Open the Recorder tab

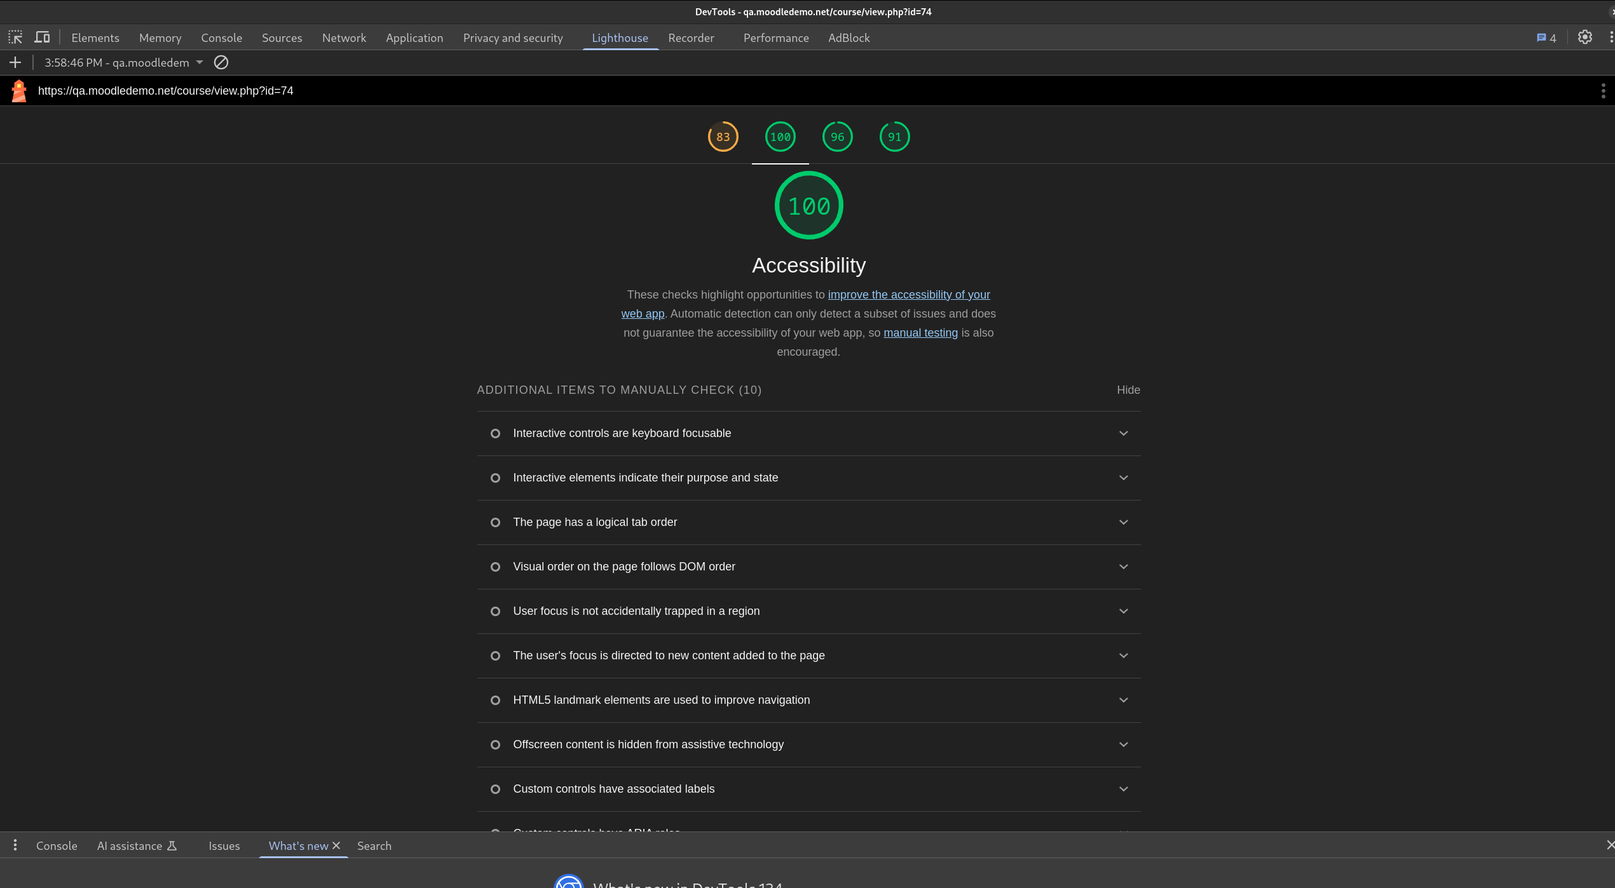click(692, 37)
